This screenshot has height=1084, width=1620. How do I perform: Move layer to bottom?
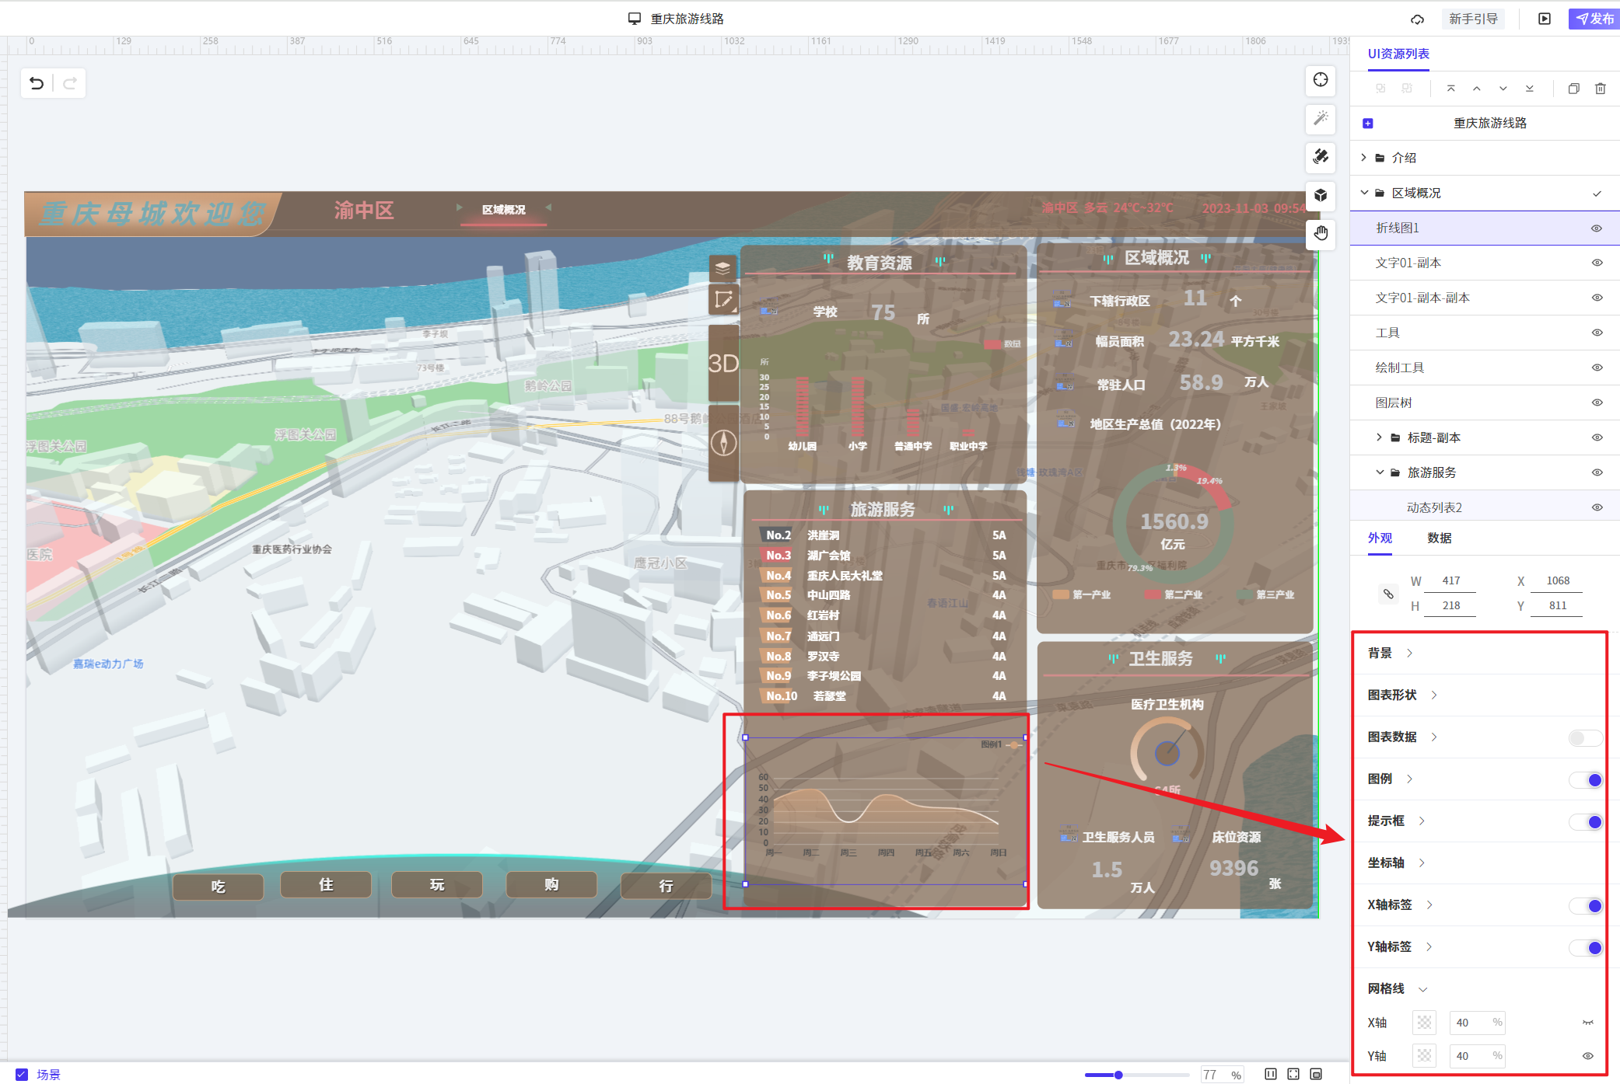click(x=1530, y=89)
